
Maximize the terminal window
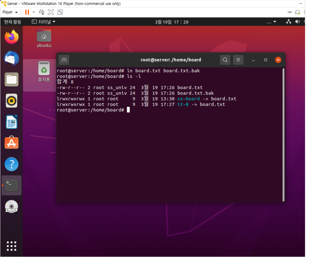point(266,60)
